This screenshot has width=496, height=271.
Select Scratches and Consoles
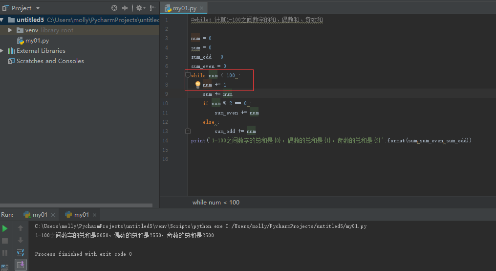[50, 61]
